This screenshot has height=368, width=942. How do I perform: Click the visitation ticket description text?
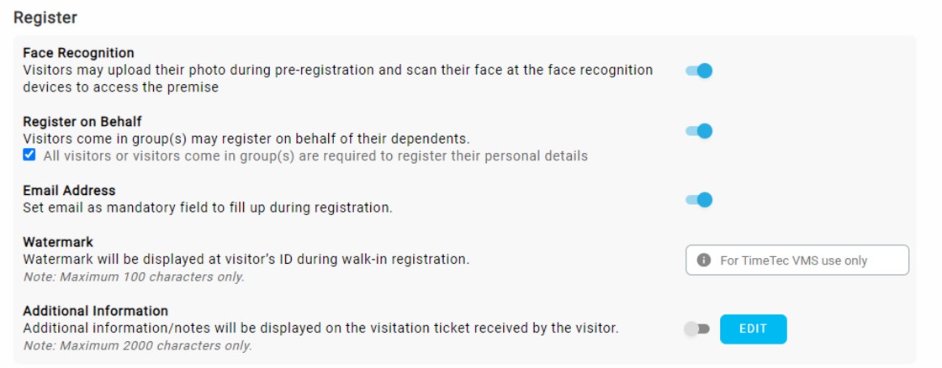tap(320, 329)
